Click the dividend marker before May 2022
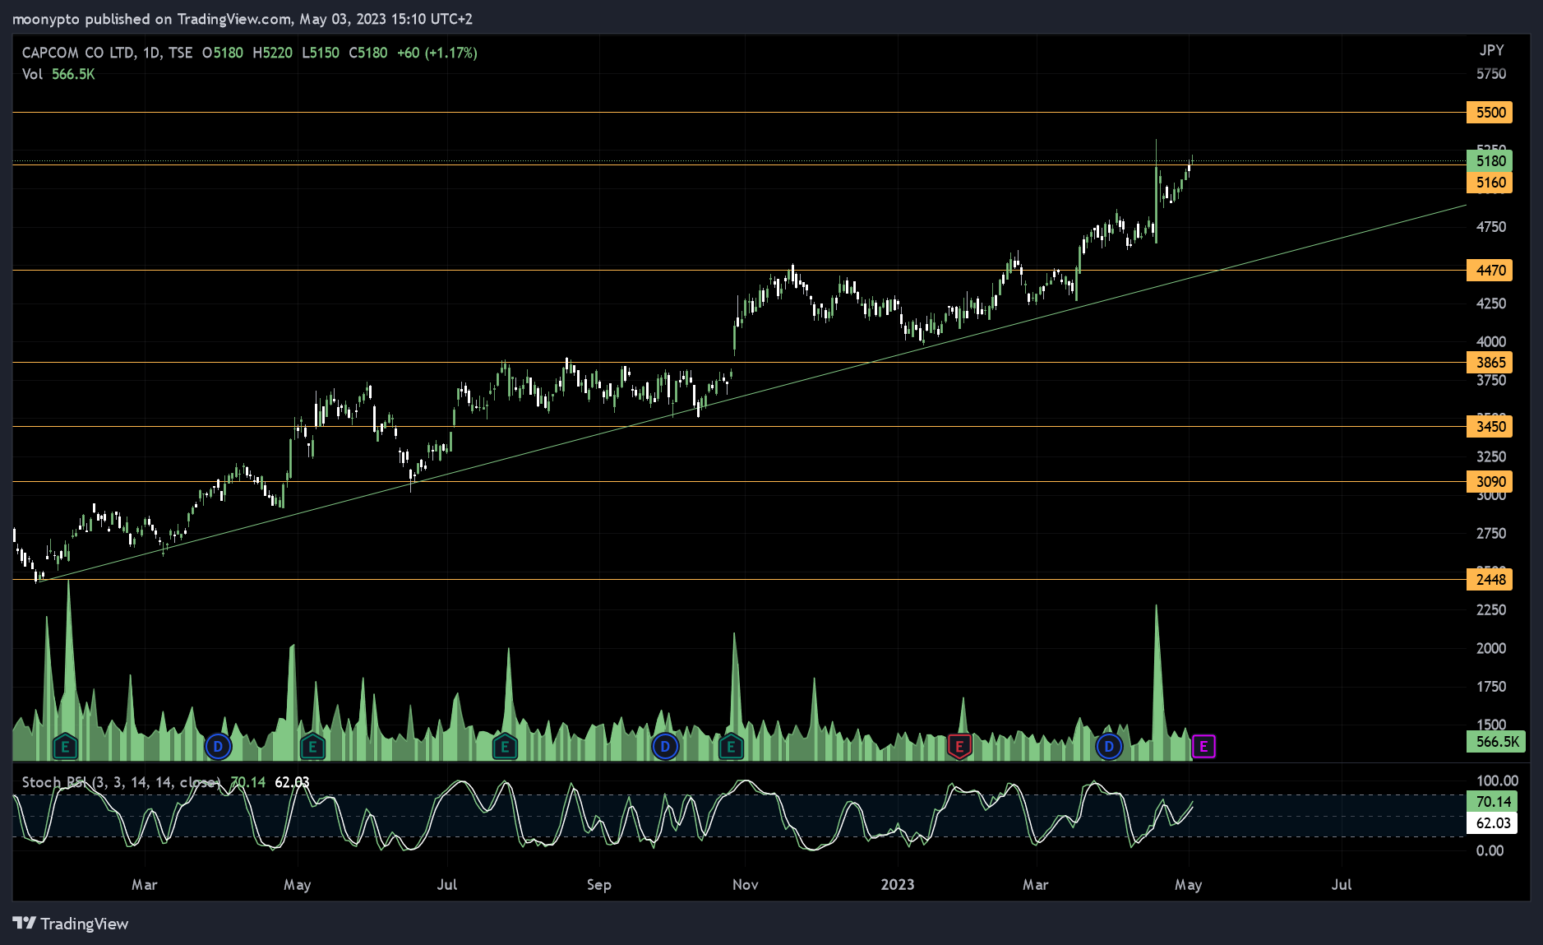This screenshot has width=1543, height=945. coord(218,747)
